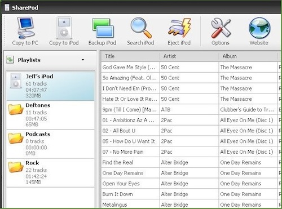Select the Podcasts playlist name
This screenshot has width=282, height=209.
pos(38,134)
